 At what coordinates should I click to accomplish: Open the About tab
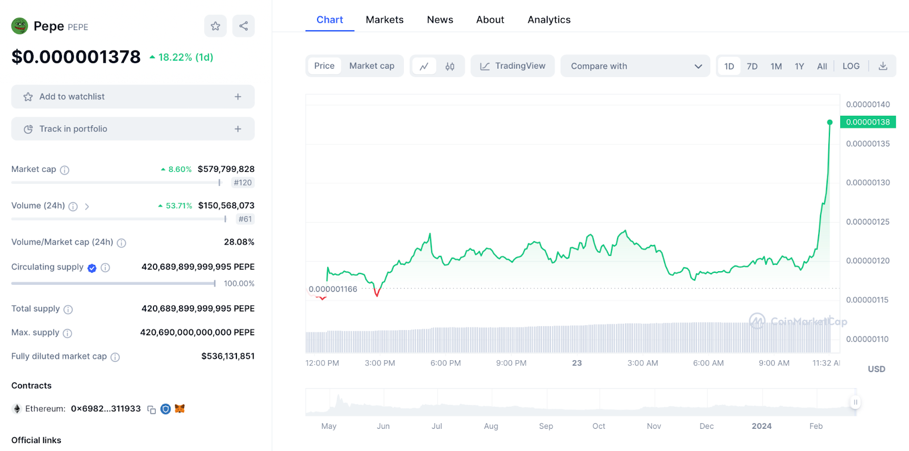click(x=490, y=20)
